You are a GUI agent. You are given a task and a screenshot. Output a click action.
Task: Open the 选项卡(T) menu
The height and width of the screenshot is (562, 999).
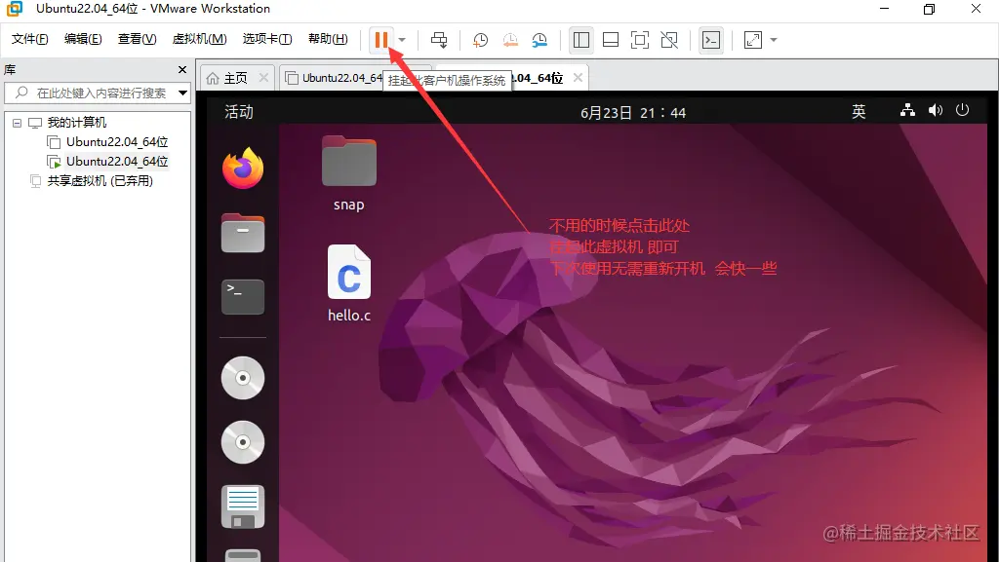[x=267, y=39]
